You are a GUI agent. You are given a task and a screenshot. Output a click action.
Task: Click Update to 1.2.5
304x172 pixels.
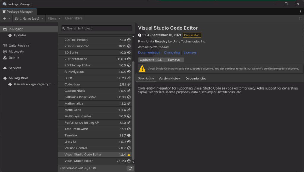(151, 60)
